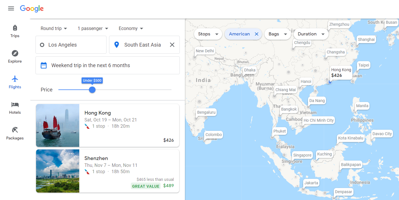The image size is (399, 200).
Task: Expand the Duration filter
Action: pos(311,34)
